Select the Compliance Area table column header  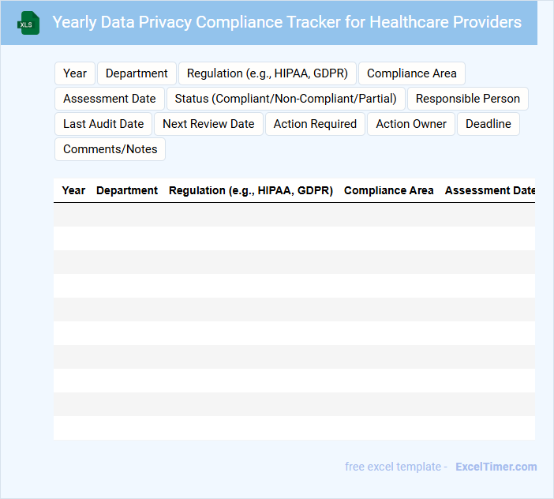(388, 190)
